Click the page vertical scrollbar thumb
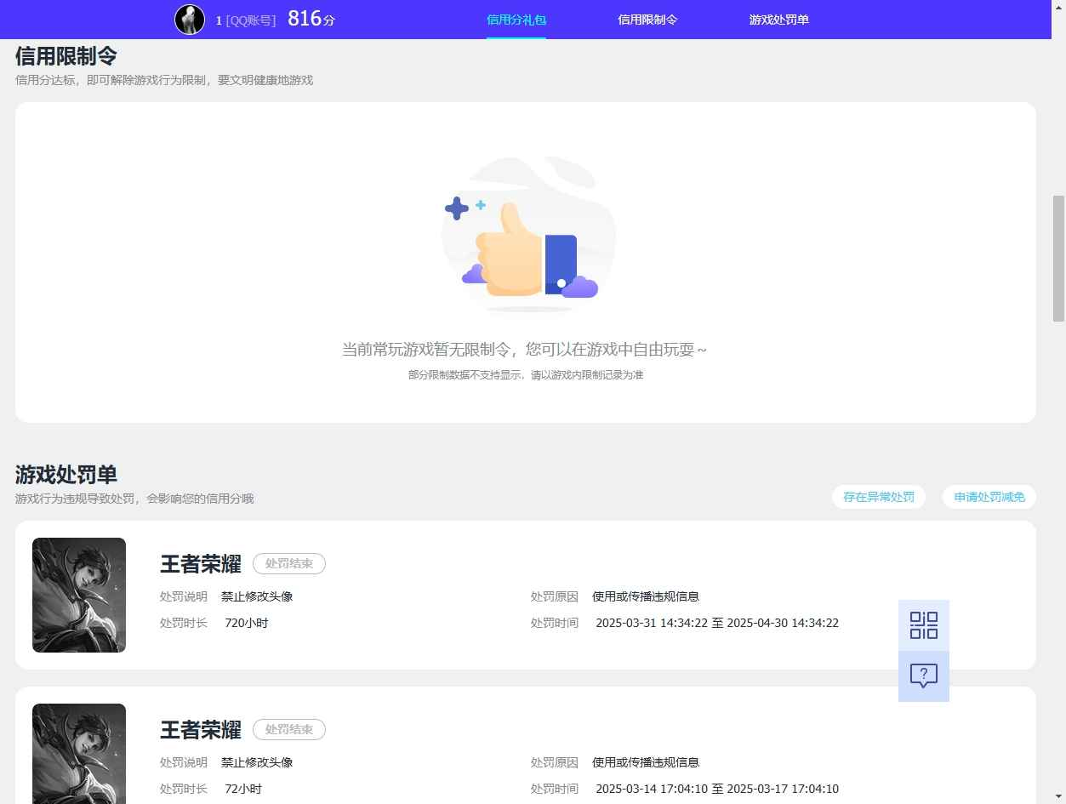1066x804 pixels. click(x=1059, y=258)
